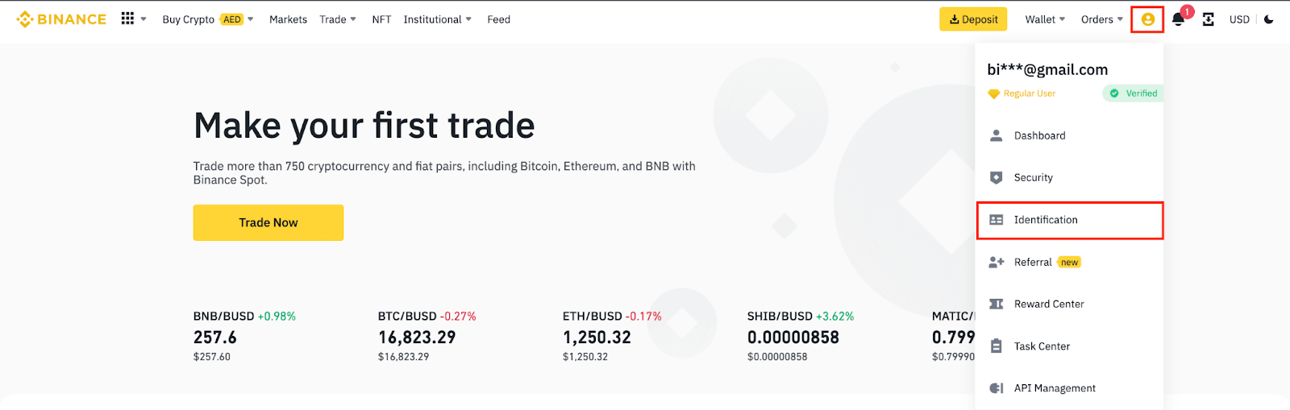Click the Binance logo

[x=61, y=19]
